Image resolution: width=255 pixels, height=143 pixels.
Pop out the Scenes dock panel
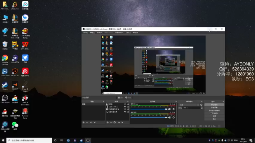click(104, 101)
